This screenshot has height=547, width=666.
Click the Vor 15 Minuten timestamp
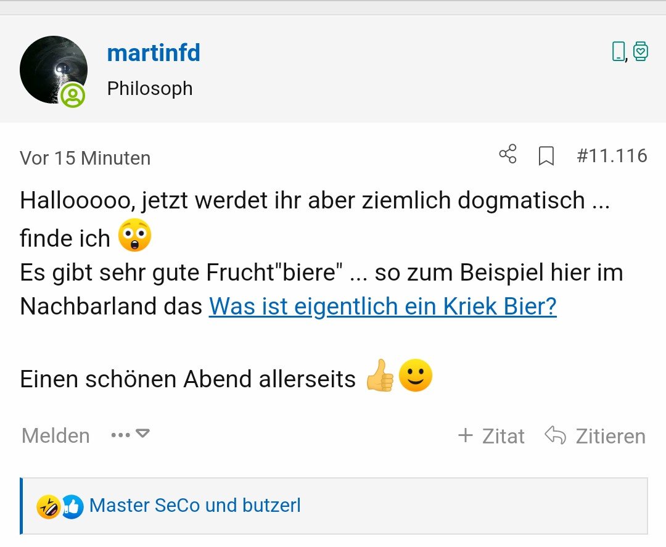pos(85,158)
